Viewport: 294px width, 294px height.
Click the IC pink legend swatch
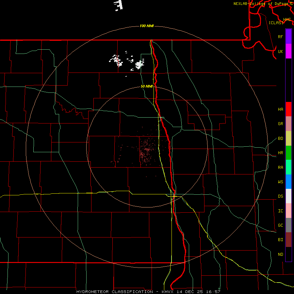(x=288, y=211)
